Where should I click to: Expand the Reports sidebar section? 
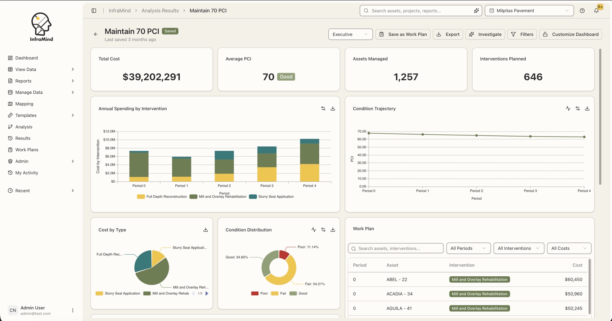coord(41,81)
